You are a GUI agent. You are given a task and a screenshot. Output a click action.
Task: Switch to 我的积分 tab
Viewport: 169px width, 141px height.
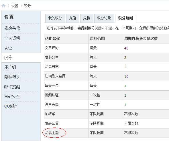55,18
